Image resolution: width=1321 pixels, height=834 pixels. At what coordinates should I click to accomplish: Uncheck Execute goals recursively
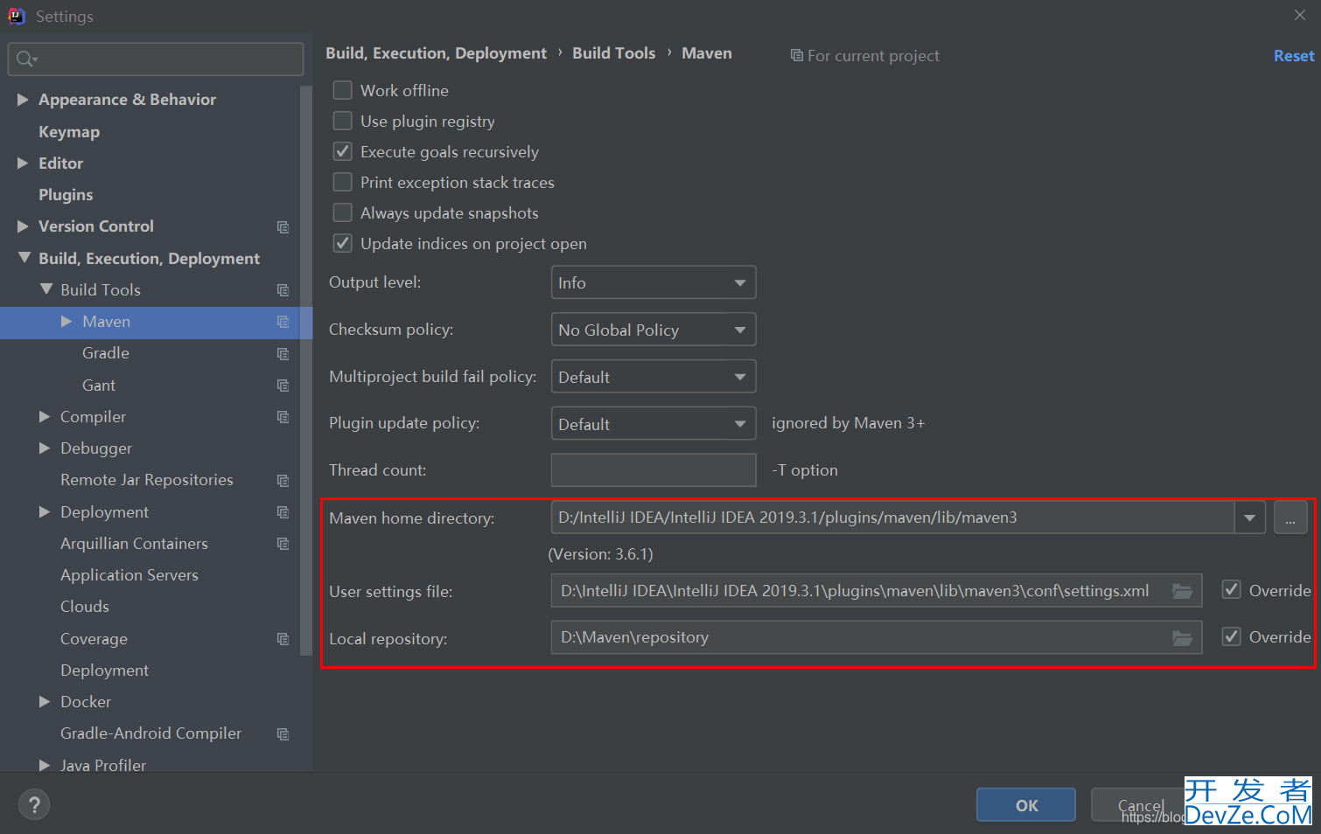pyautogui.click(x=343, y=151)
